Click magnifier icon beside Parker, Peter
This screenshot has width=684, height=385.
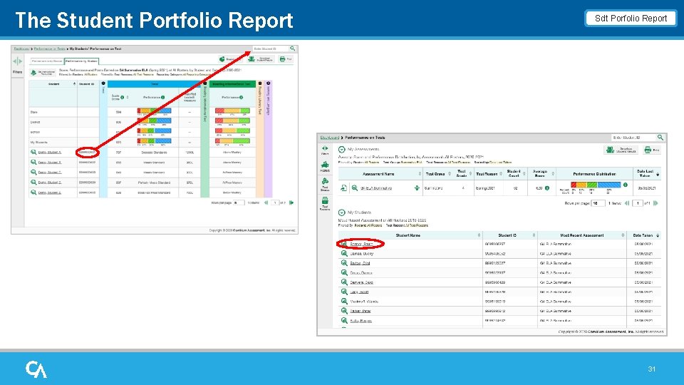pos(344,311)
